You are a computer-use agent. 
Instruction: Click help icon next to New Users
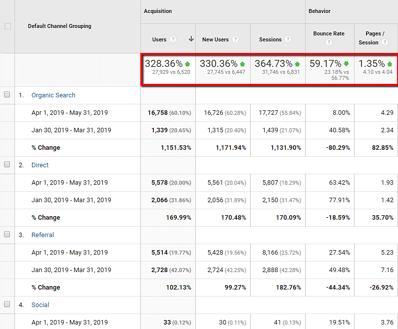click(x=235, y=39)
